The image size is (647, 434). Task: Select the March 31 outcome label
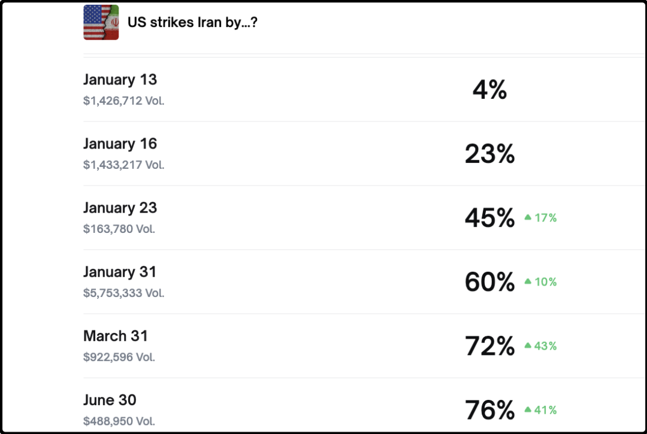[116, 336]
